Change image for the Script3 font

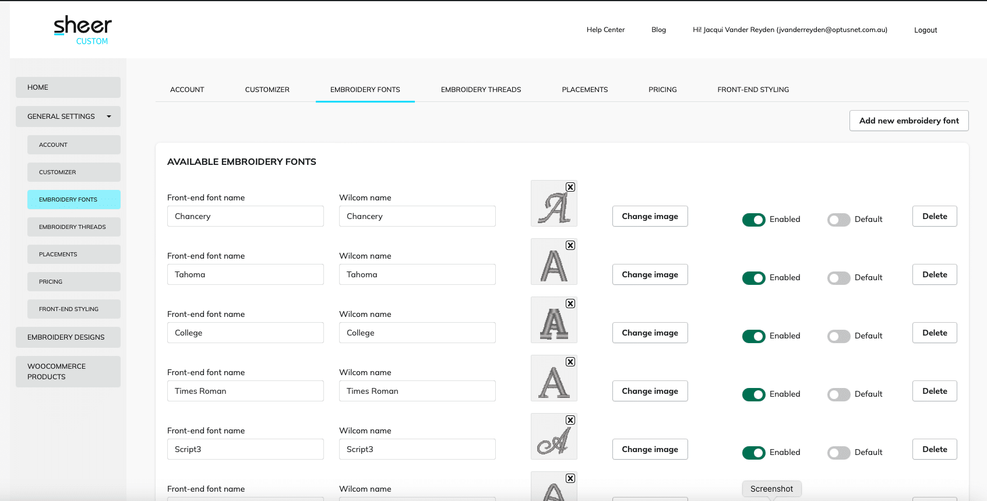click(650, 449)
